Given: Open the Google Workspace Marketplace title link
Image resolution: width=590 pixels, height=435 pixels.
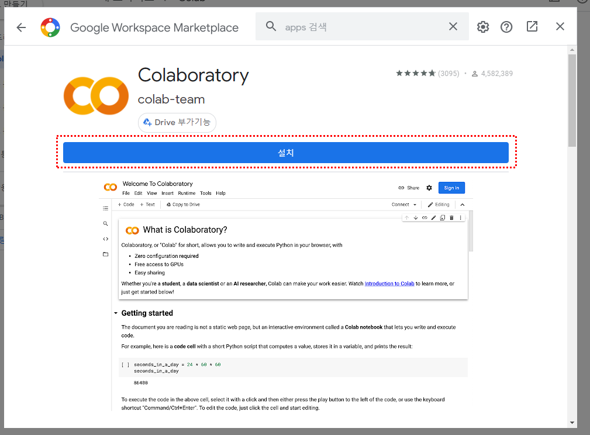Looking at the screenshot, I should [x=154, y=27].
